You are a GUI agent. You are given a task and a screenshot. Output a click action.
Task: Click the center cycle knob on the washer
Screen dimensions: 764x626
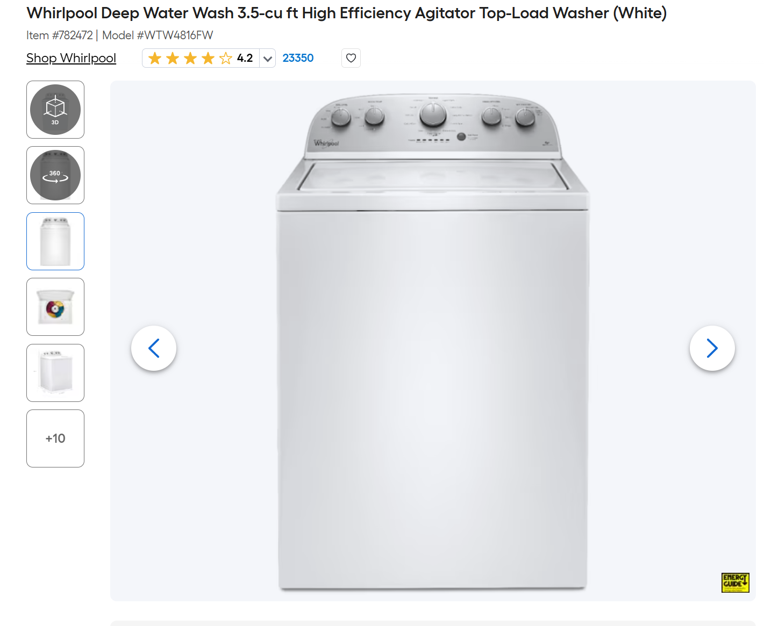(x=433, y=114)
